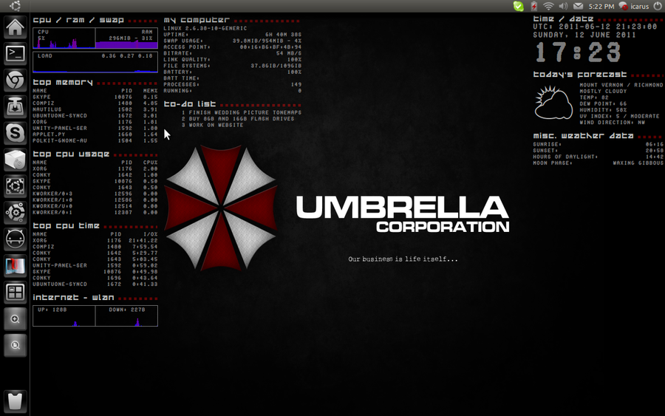
Task: Open the Files lens magnifier icon
Action: tap(15, 345)
